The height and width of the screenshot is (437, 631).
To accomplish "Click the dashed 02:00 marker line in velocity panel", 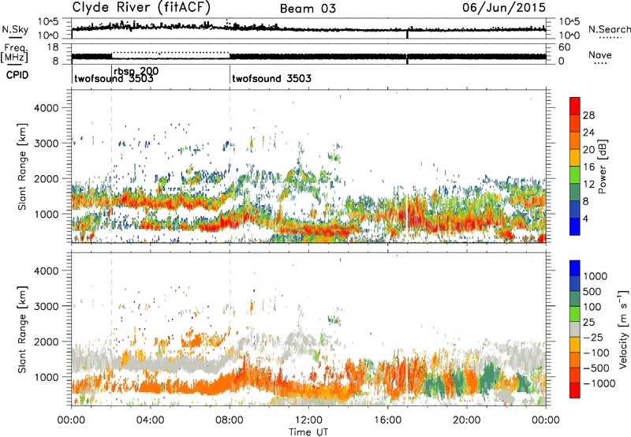I will 111,329.
